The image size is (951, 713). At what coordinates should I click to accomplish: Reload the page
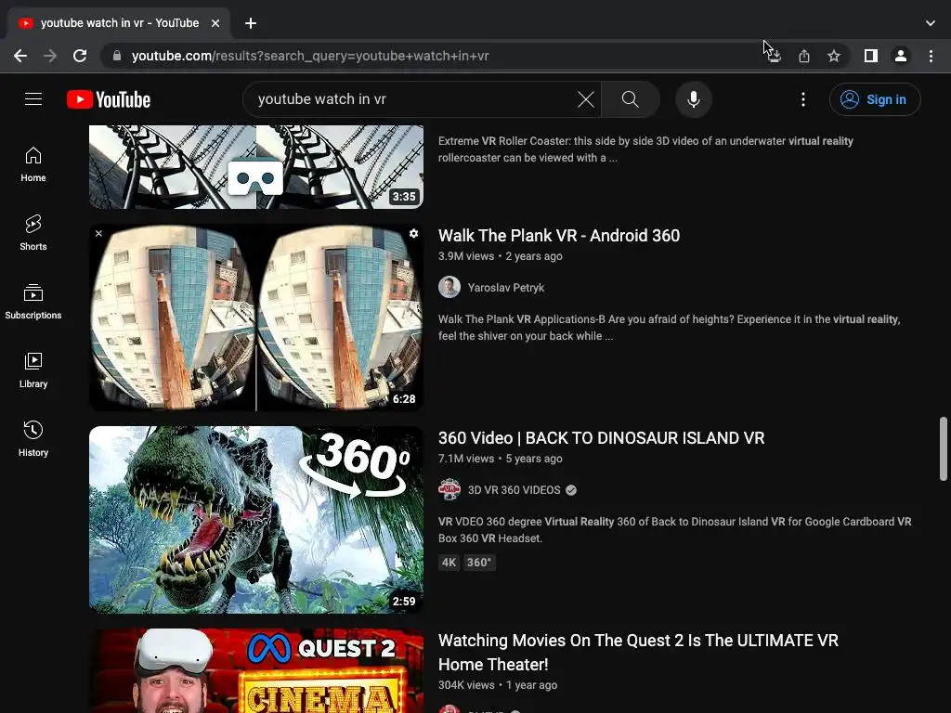tap(80, 56)
